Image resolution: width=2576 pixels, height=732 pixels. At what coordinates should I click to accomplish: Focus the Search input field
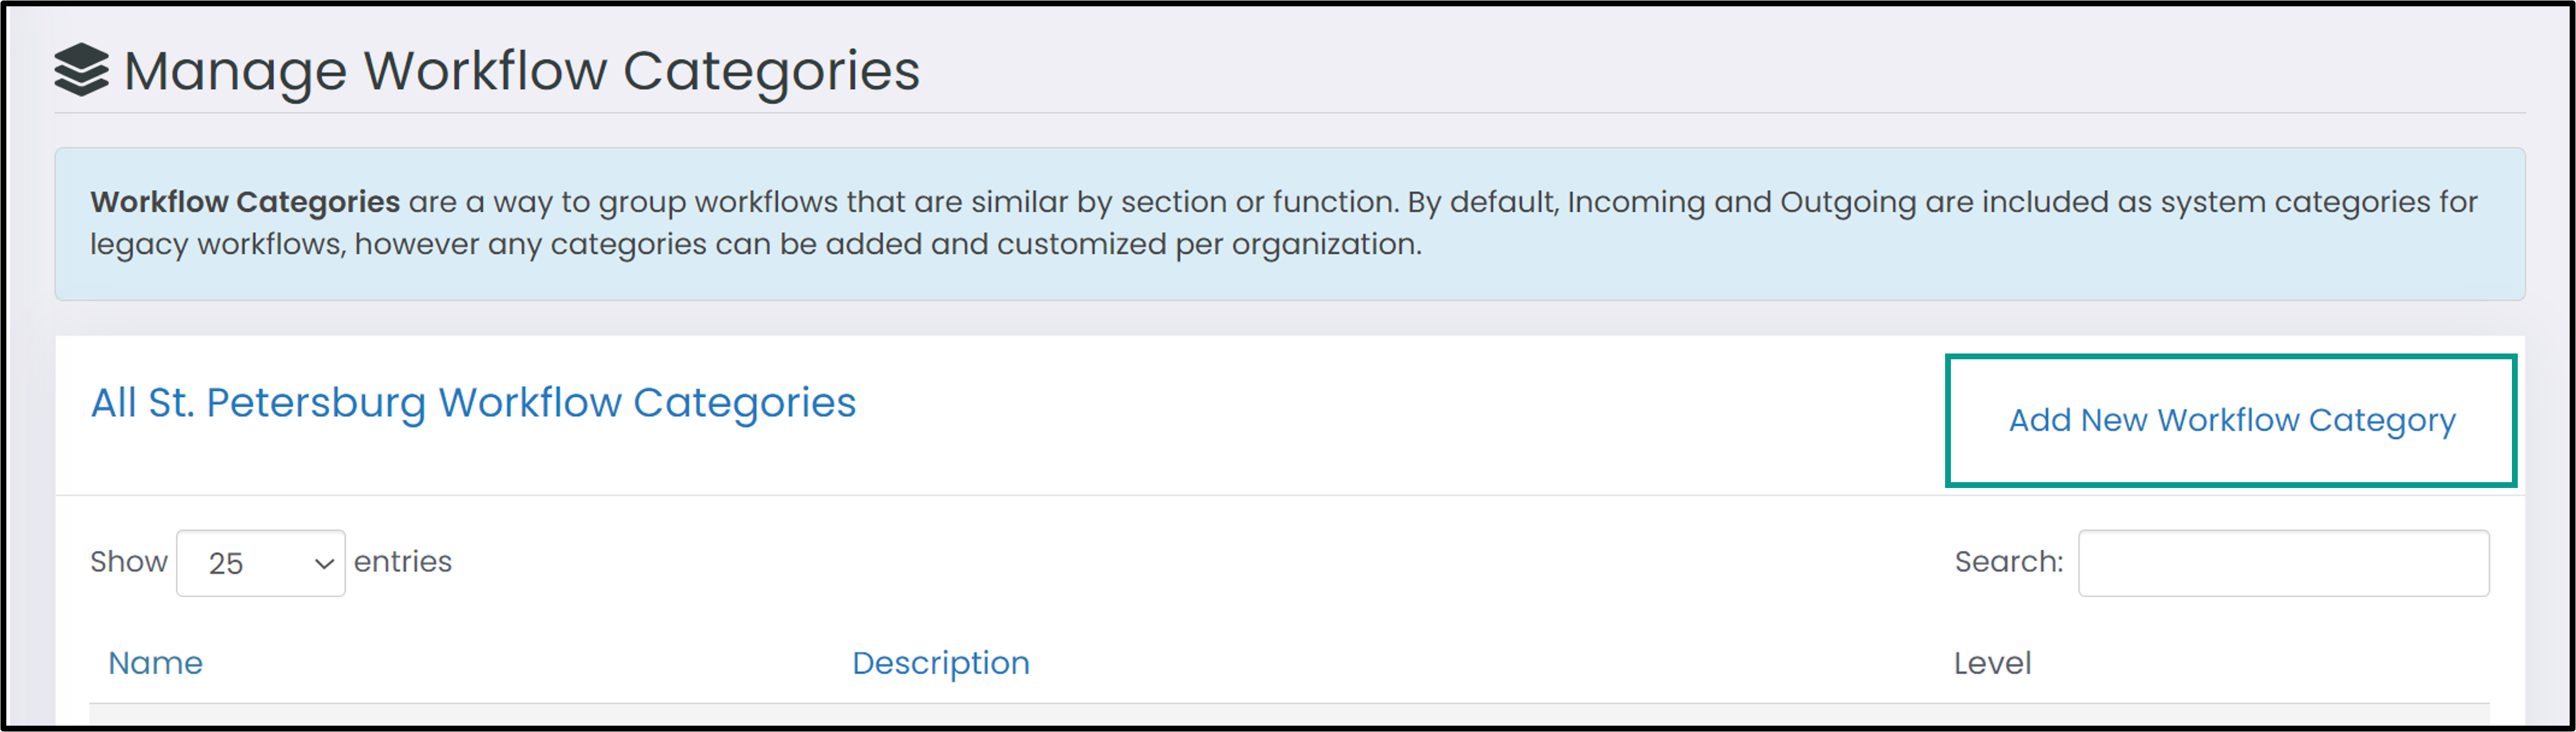click(2283, 563)
